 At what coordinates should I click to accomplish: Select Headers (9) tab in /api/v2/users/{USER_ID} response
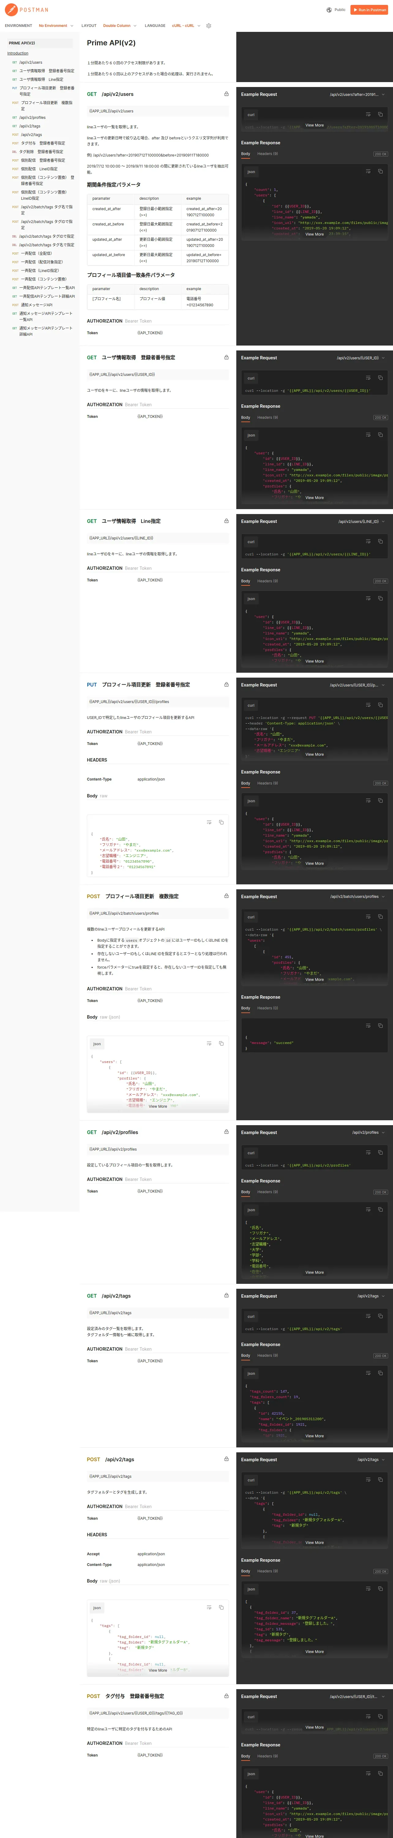pos(268,418)
